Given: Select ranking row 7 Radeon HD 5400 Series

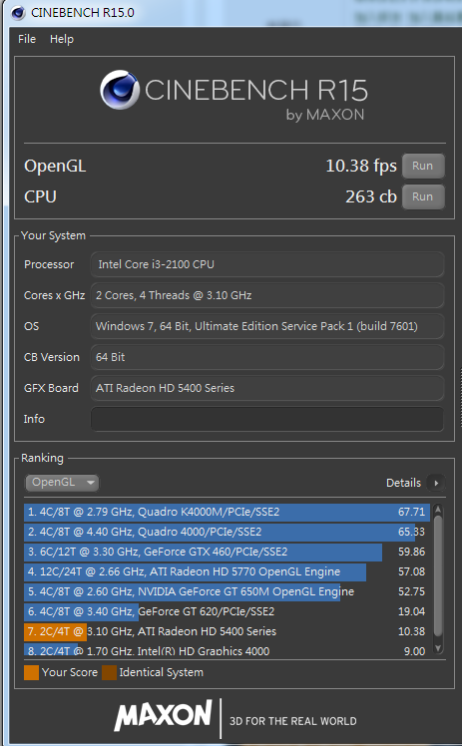Looking at the screenshot, I should [x=227, y=632].
